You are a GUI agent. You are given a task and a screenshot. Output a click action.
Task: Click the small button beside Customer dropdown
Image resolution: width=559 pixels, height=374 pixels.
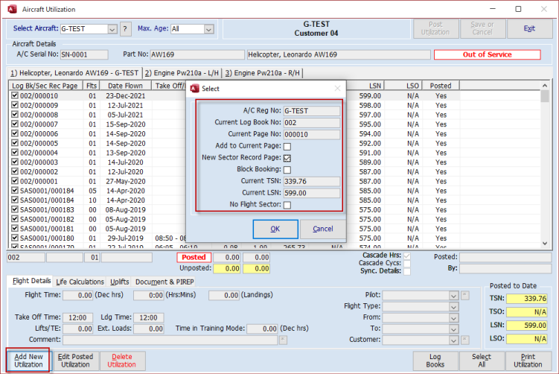pos(465,339)
